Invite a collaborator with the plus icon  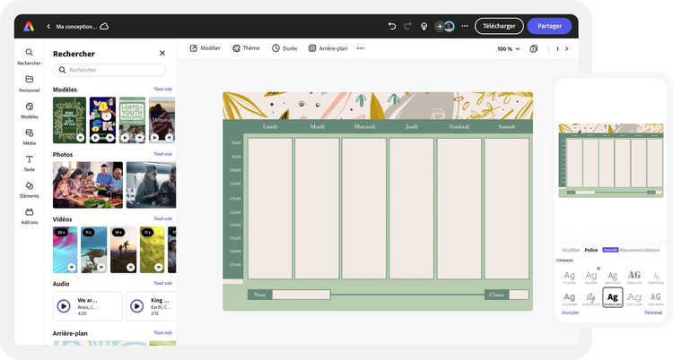click(440, 27)
